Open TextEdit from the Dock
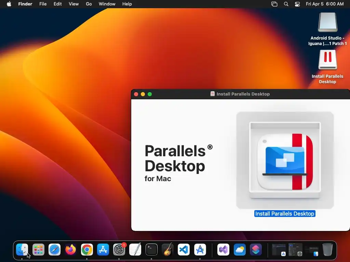 (135, 249)
